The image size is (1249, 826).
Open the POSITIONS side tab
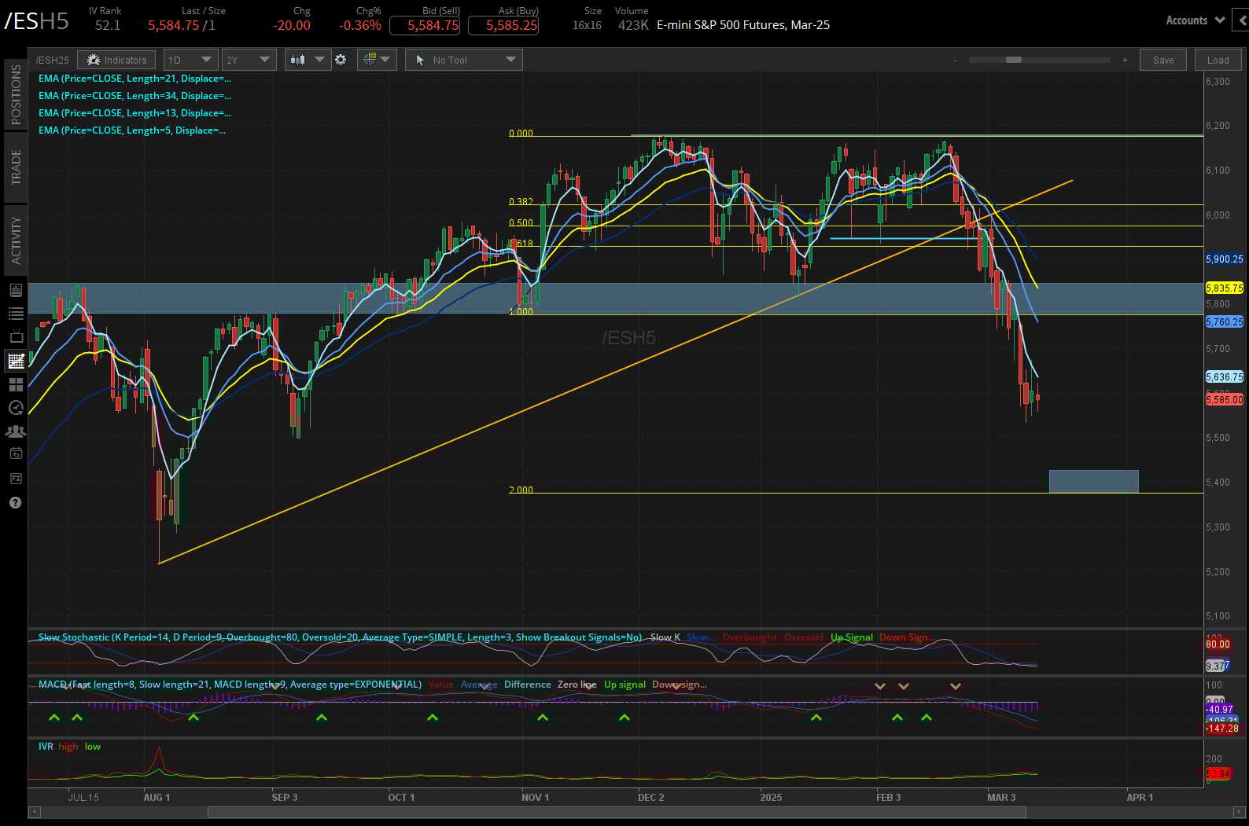tap(16, 94)
